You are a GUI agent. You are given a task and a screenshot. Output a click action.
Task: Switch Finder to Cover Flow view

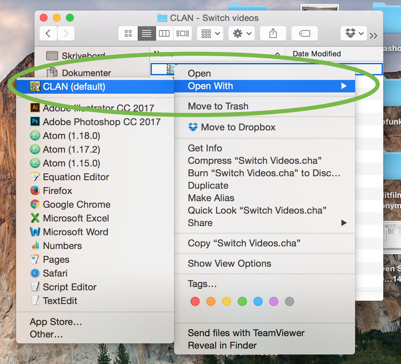183,33
